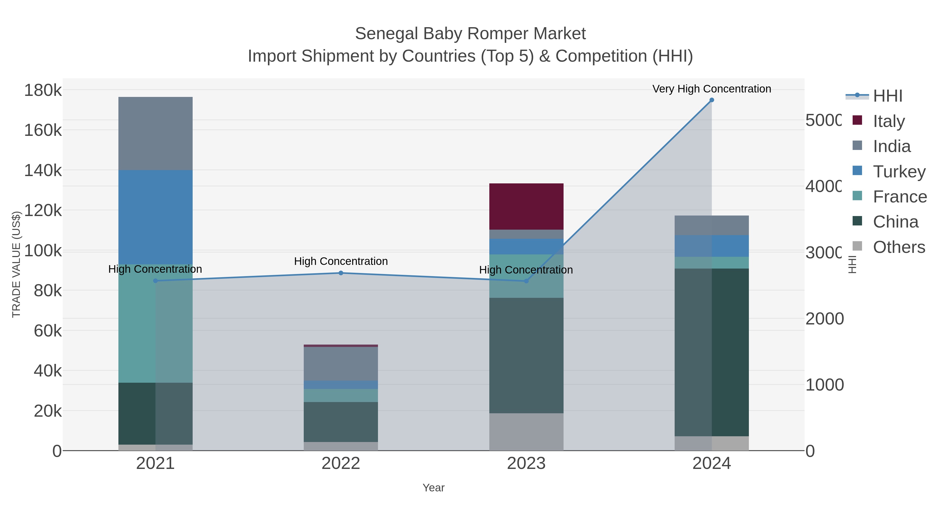This screenshot has height=529, width=941.
Task: Click the 1000 right-axis tick label
Action: point(824,385)
